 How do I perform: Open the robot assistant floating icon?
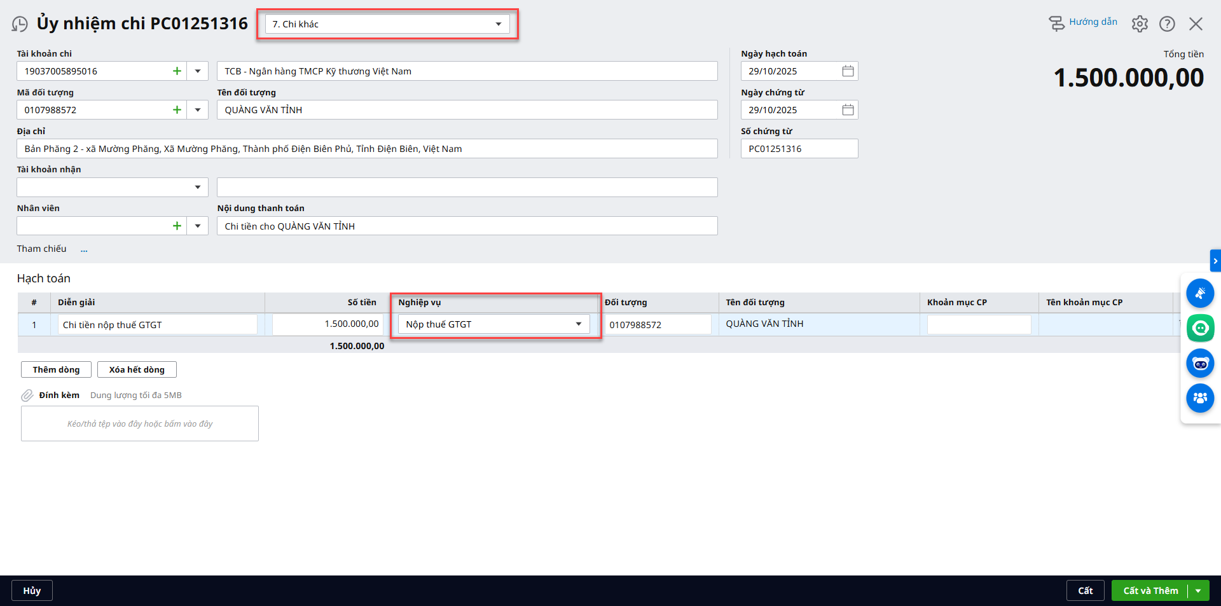point(1200,364)
